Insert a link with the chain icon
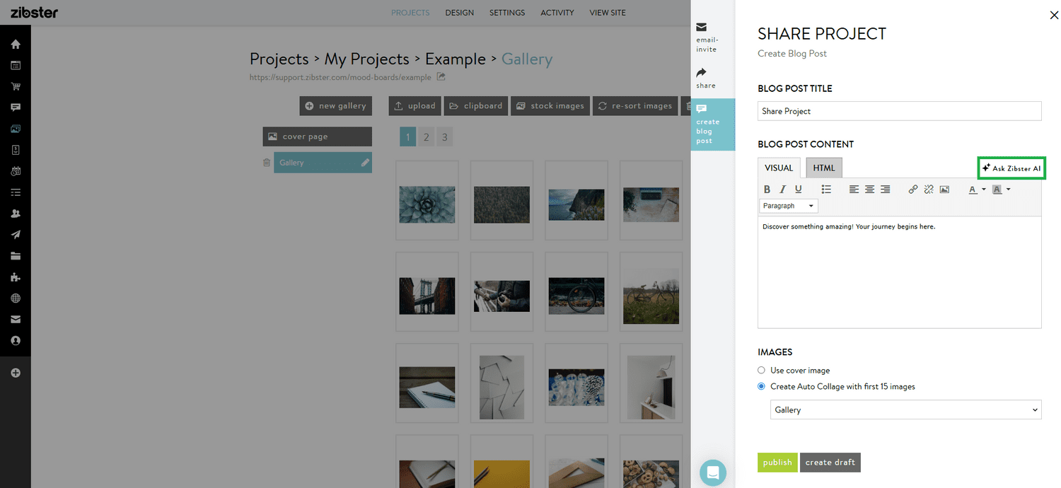The image size is (1061, 488). tap(913, 190)
